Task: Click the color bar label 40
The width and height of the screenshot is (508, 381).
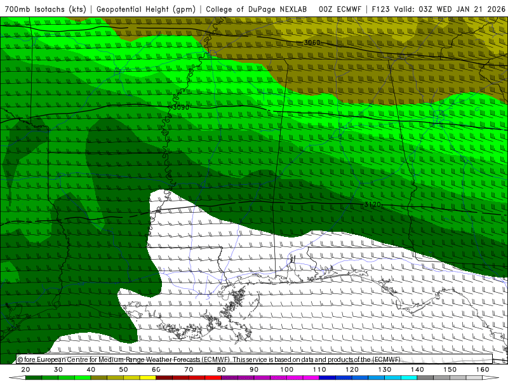Action: (x=91, y=370)
